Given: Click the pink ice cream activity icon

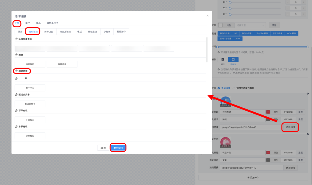Looking at the screenshot, I should pyautogui.click(x=225, y=142).
